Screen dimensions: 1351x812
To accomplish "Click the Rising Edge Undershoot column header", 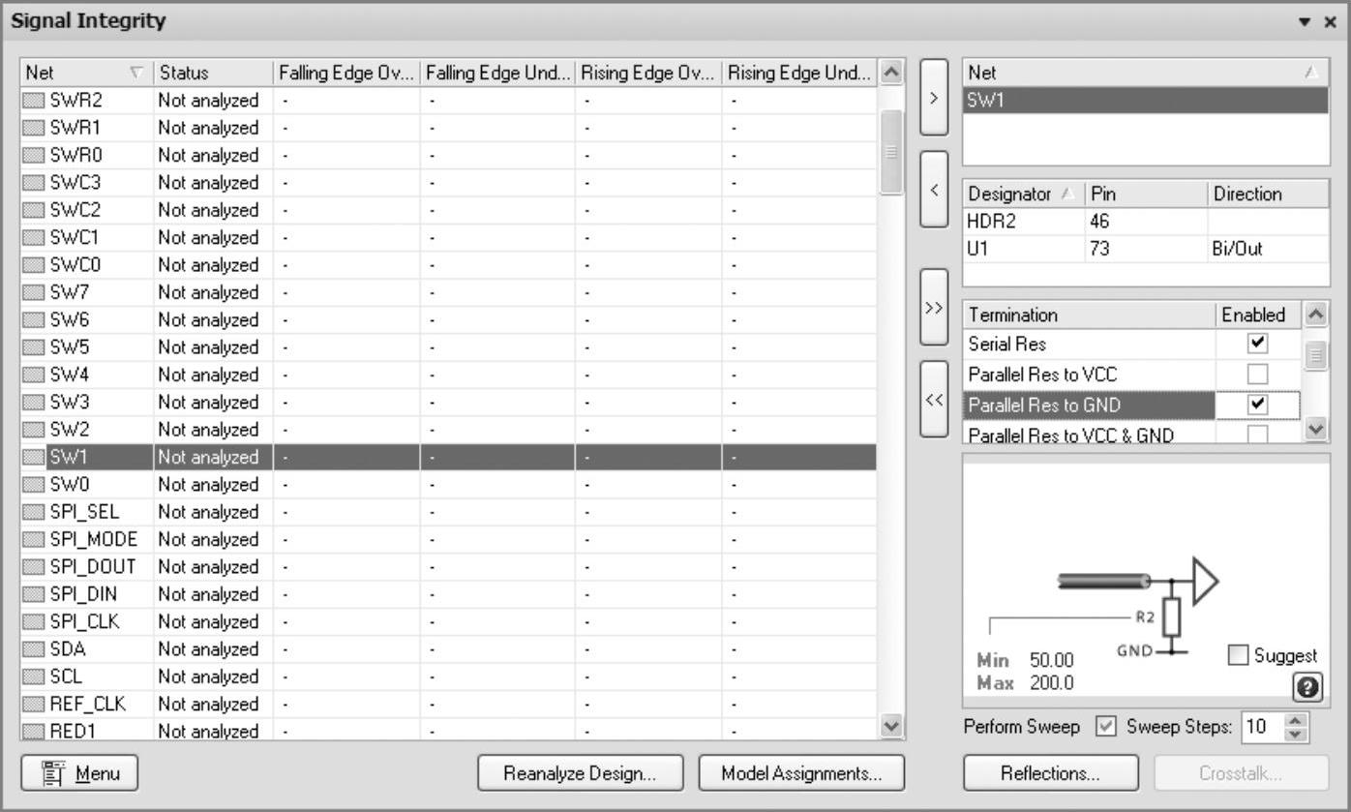I will 799,73.
